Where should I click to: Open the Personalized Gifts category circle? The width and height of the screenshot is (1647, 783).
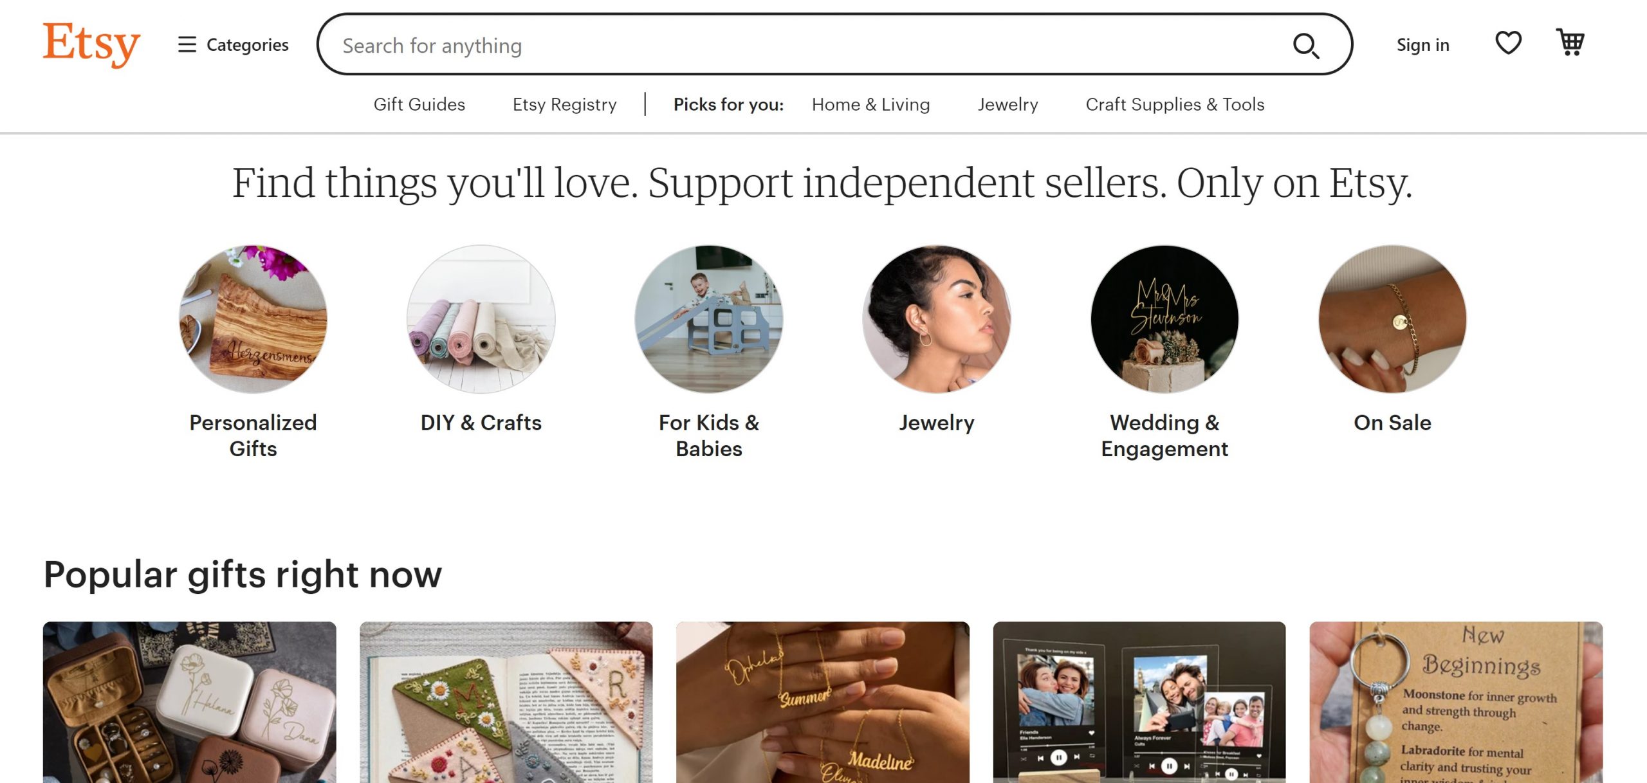click(x=253, y=319)
